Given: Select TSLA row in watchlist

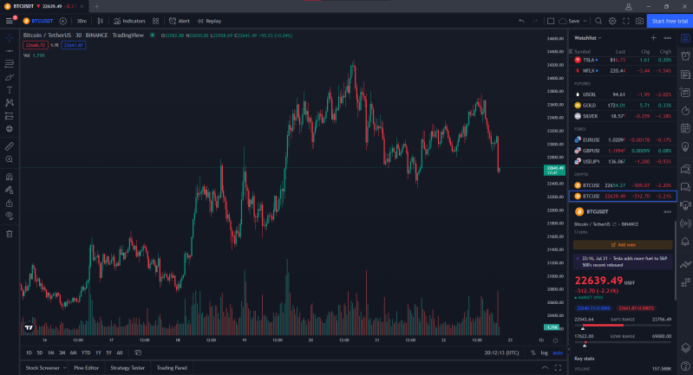Looking at the screenshot, I should [x=623, y=60].
